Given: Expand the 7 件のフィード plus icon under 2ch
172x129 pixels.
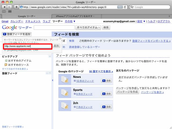Looking at the screenshot, I should pyautogui.click(x=75, y=107).
